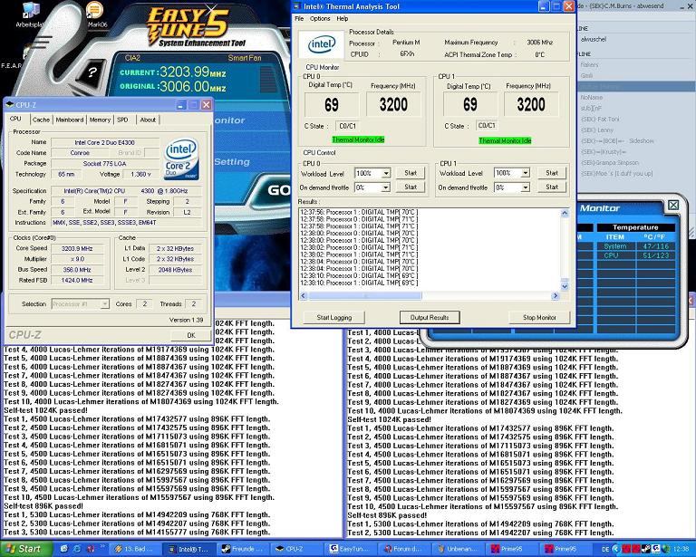Viewport: 696px width, 557px height.
Task: Click the Bus Speed field in CPU-Z
Action: [x=77, y=270]
